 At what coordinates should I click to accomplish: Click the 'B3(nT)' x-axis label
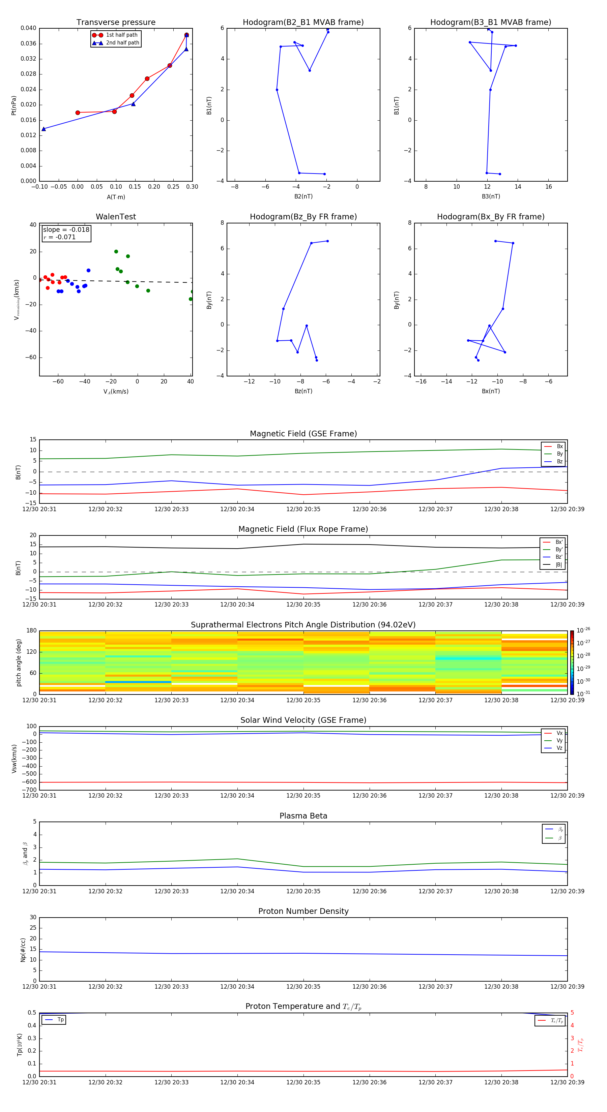pyautogui.click(x=491, y=196)
